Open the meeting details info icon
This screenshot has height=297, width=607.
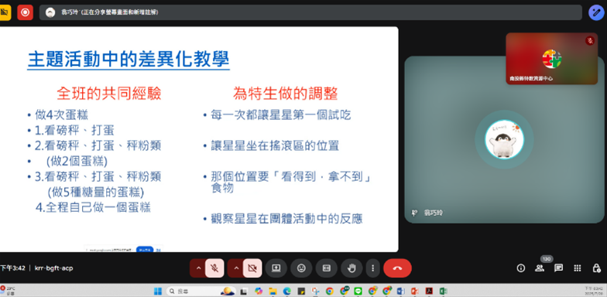[x=521, y=268]
